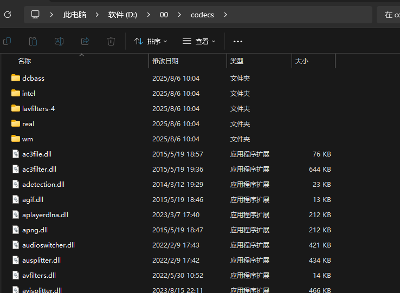Select the dcbass folder
The width and height of the screenshot is (400, 293).
pyautogui.click(x=33, y=78)
